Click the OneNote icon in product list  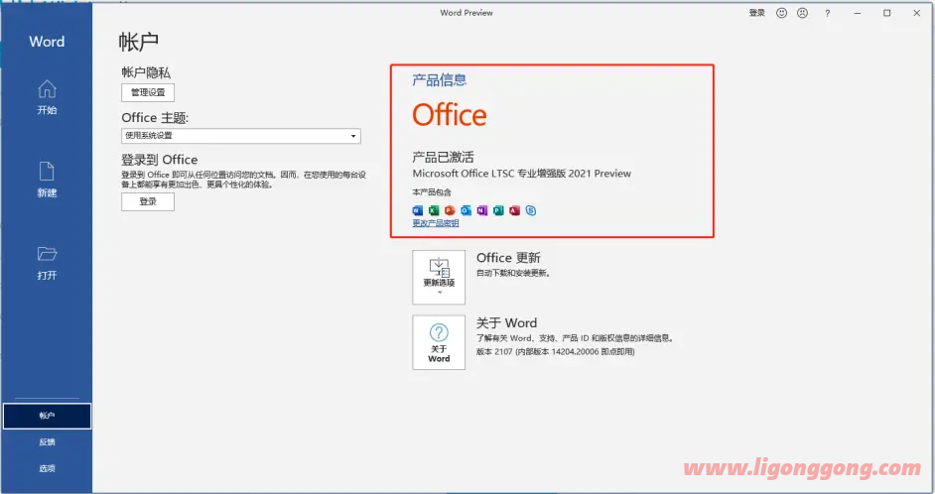pos(481,210)
